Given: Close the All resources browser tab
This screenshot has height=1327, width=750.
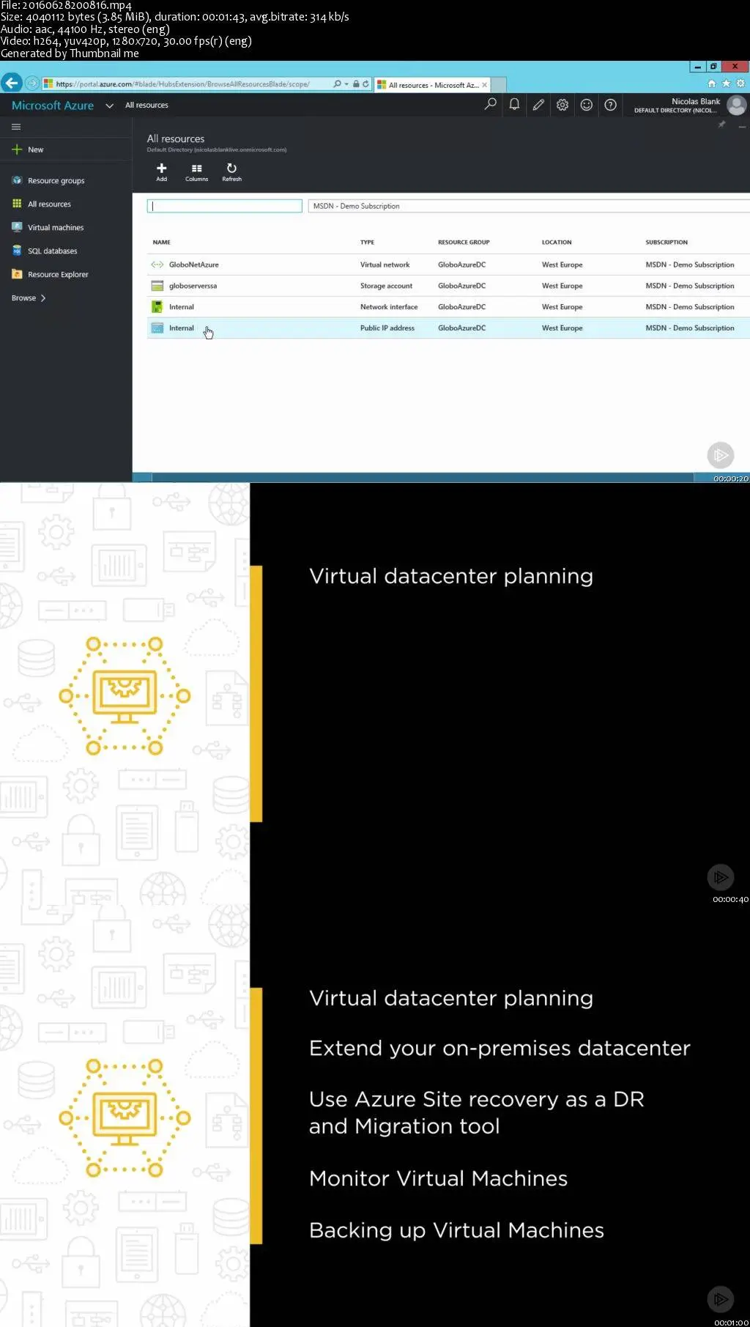Looking at the screenshot, I should [x=484, y=85].
